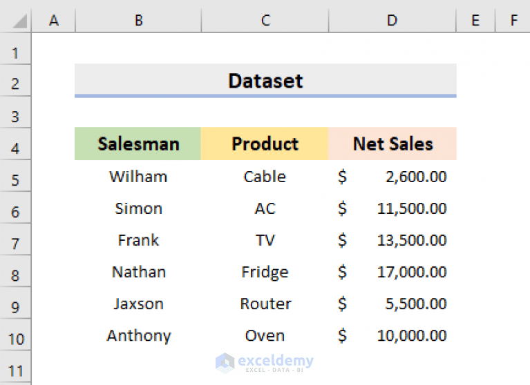The image size is (530, 385).
Task: Select row 9 header
Action: pyautogui.click(x=15, y=303)
